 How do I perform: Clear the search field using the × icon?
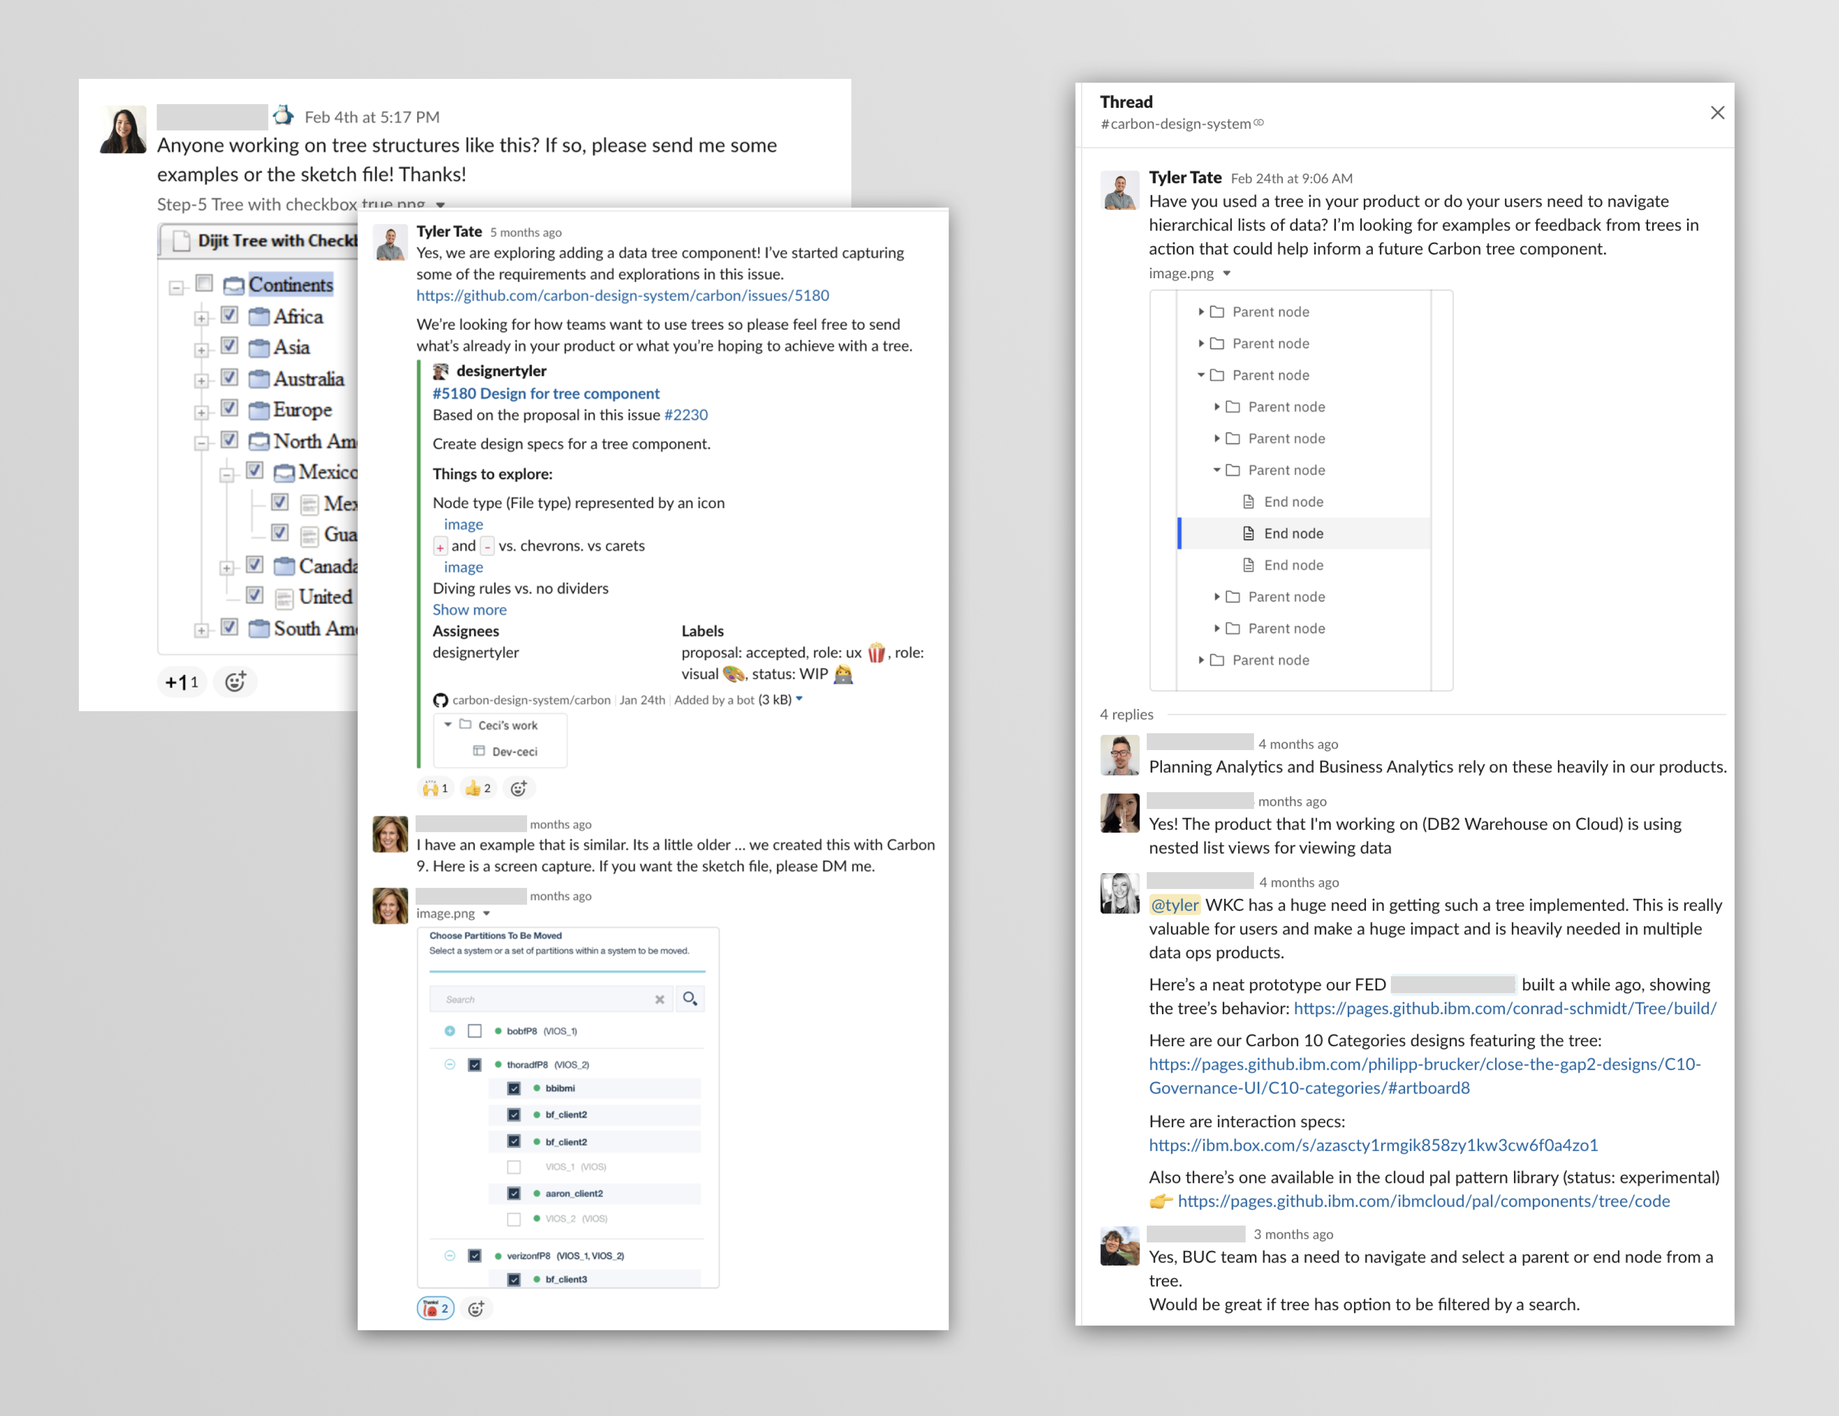click(x=660, y=998)
